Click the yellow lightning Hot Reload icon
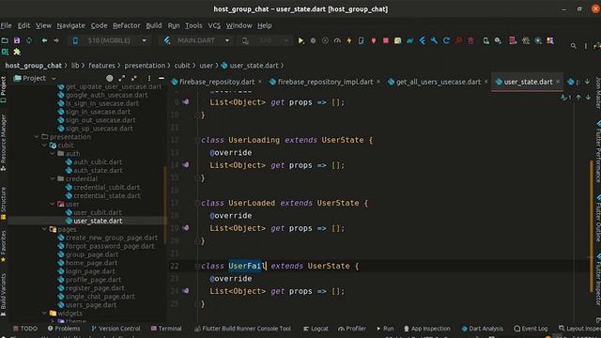Viewport: 601px width, 338px height. (349, 40)
